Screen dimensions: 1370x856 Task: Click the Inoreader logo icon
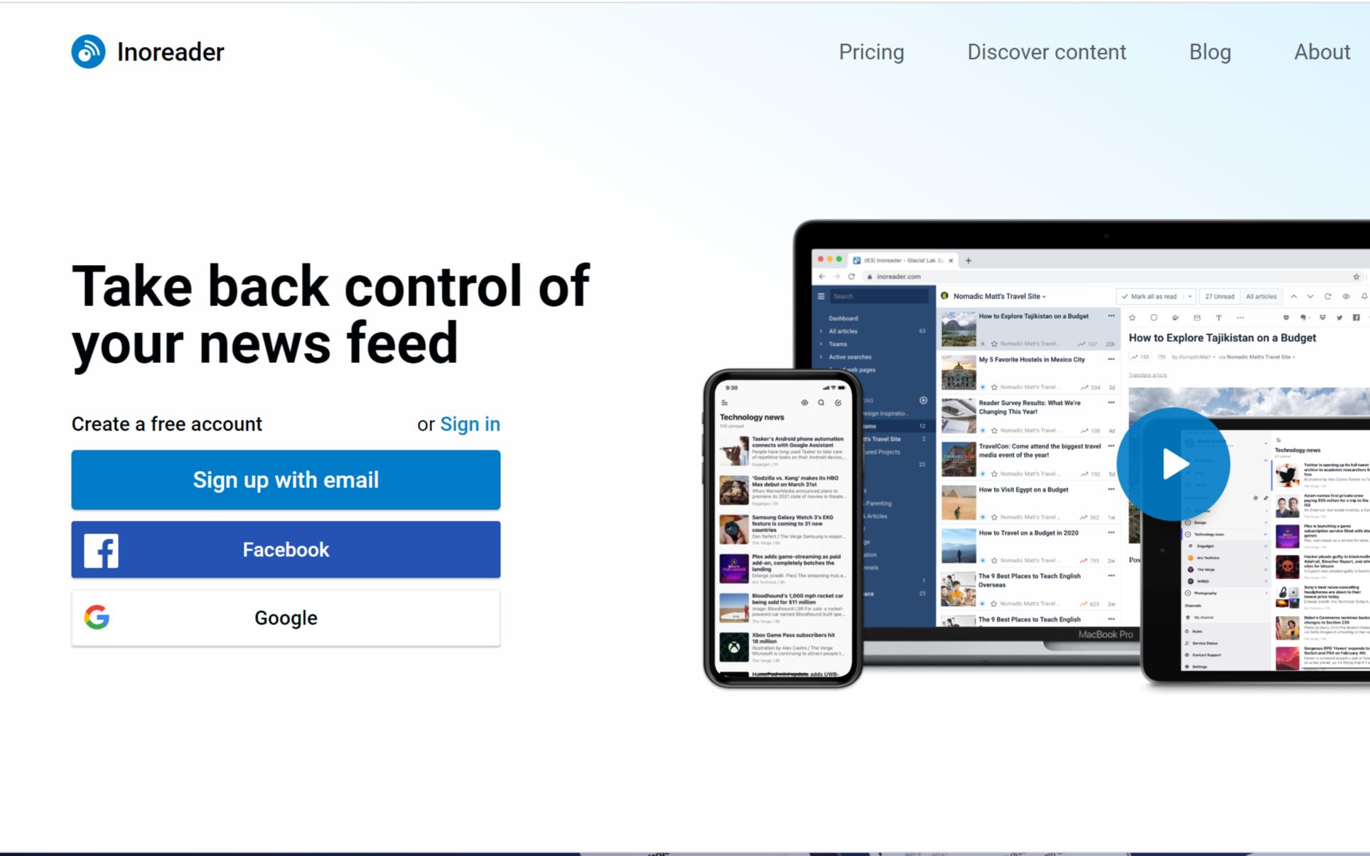coord(87,50)
